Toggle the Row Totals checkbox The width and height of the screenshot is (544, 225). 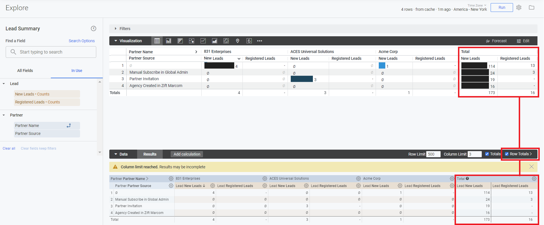(x=507, y=154)
